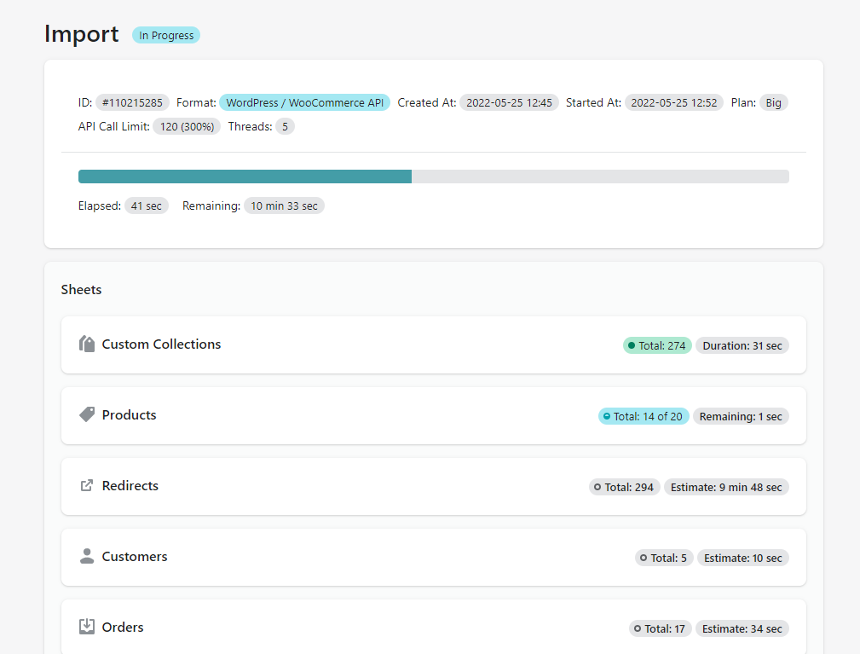Click the In Progress status badge
Screen dimensions: 860x654
point(166,35)
